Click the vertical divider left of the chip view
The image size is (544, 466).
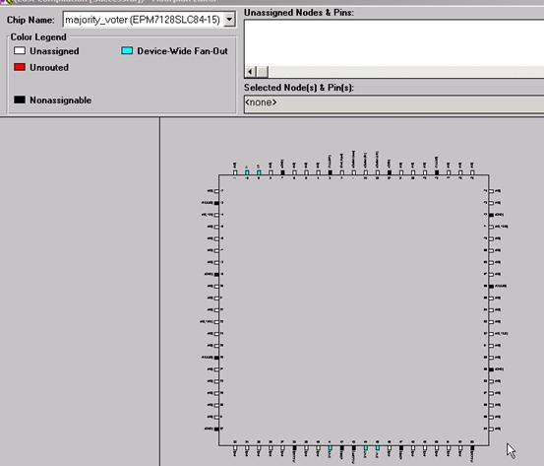tap(159, 292)
